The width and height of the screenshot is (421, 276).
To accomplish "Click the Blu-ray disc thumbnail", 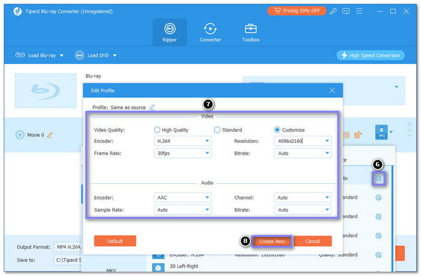I will pyautogui.click(x=46, y=90).
